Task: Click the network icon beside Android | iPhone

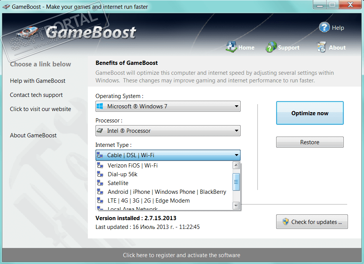Action: (x=100, y=192)
